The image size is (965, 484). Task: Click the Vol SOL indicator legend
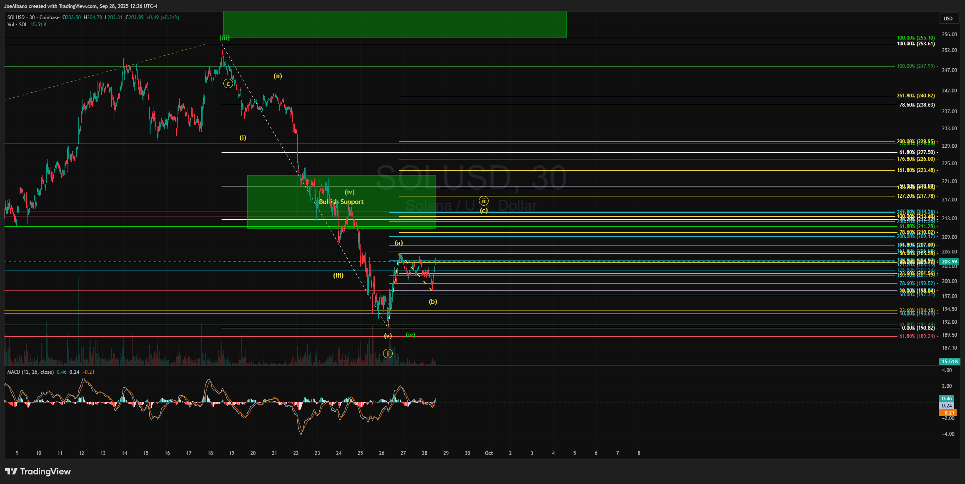(18, 25)
